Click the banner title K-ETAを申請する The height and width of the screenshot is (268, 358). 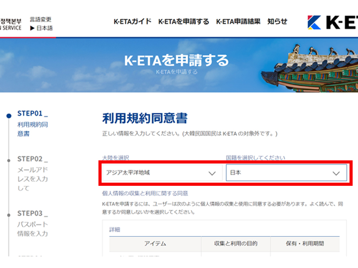coord(176,60)
